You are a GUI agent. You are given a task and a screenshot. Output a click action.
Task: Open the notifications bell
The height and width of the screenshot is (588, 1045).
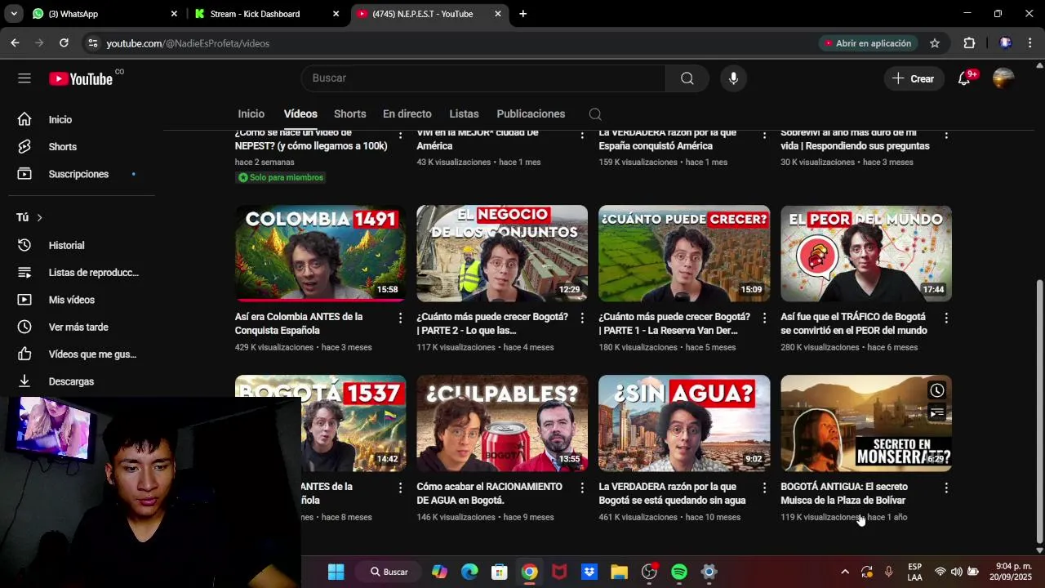pyautogui.click(x=964, y=78)
